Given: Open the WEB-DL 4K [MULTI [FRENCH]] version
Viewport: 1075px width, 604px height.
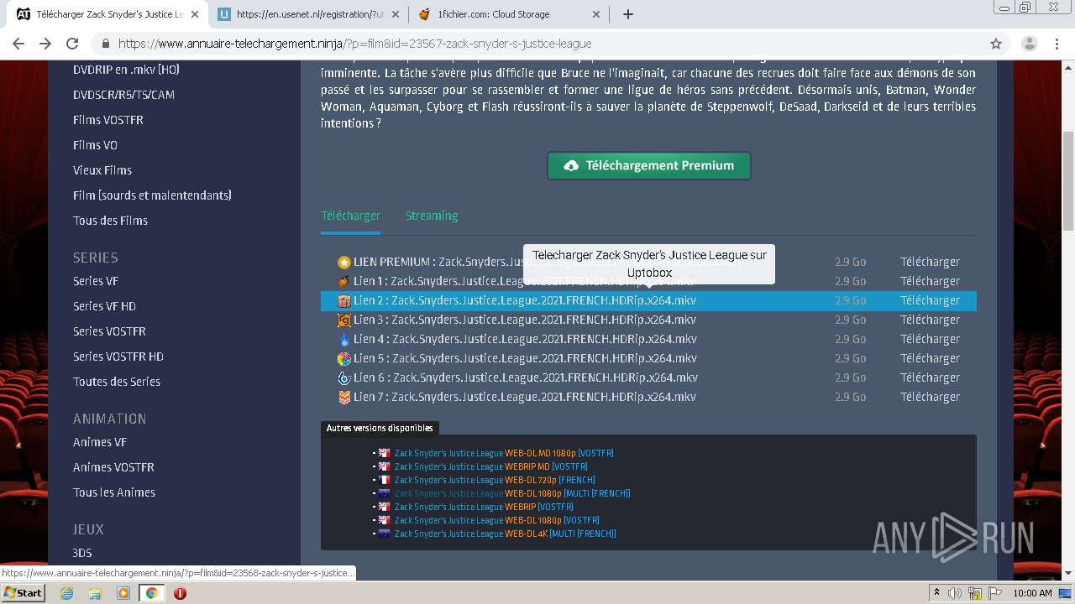Looking at the screenshot, I should coord(506,534).
